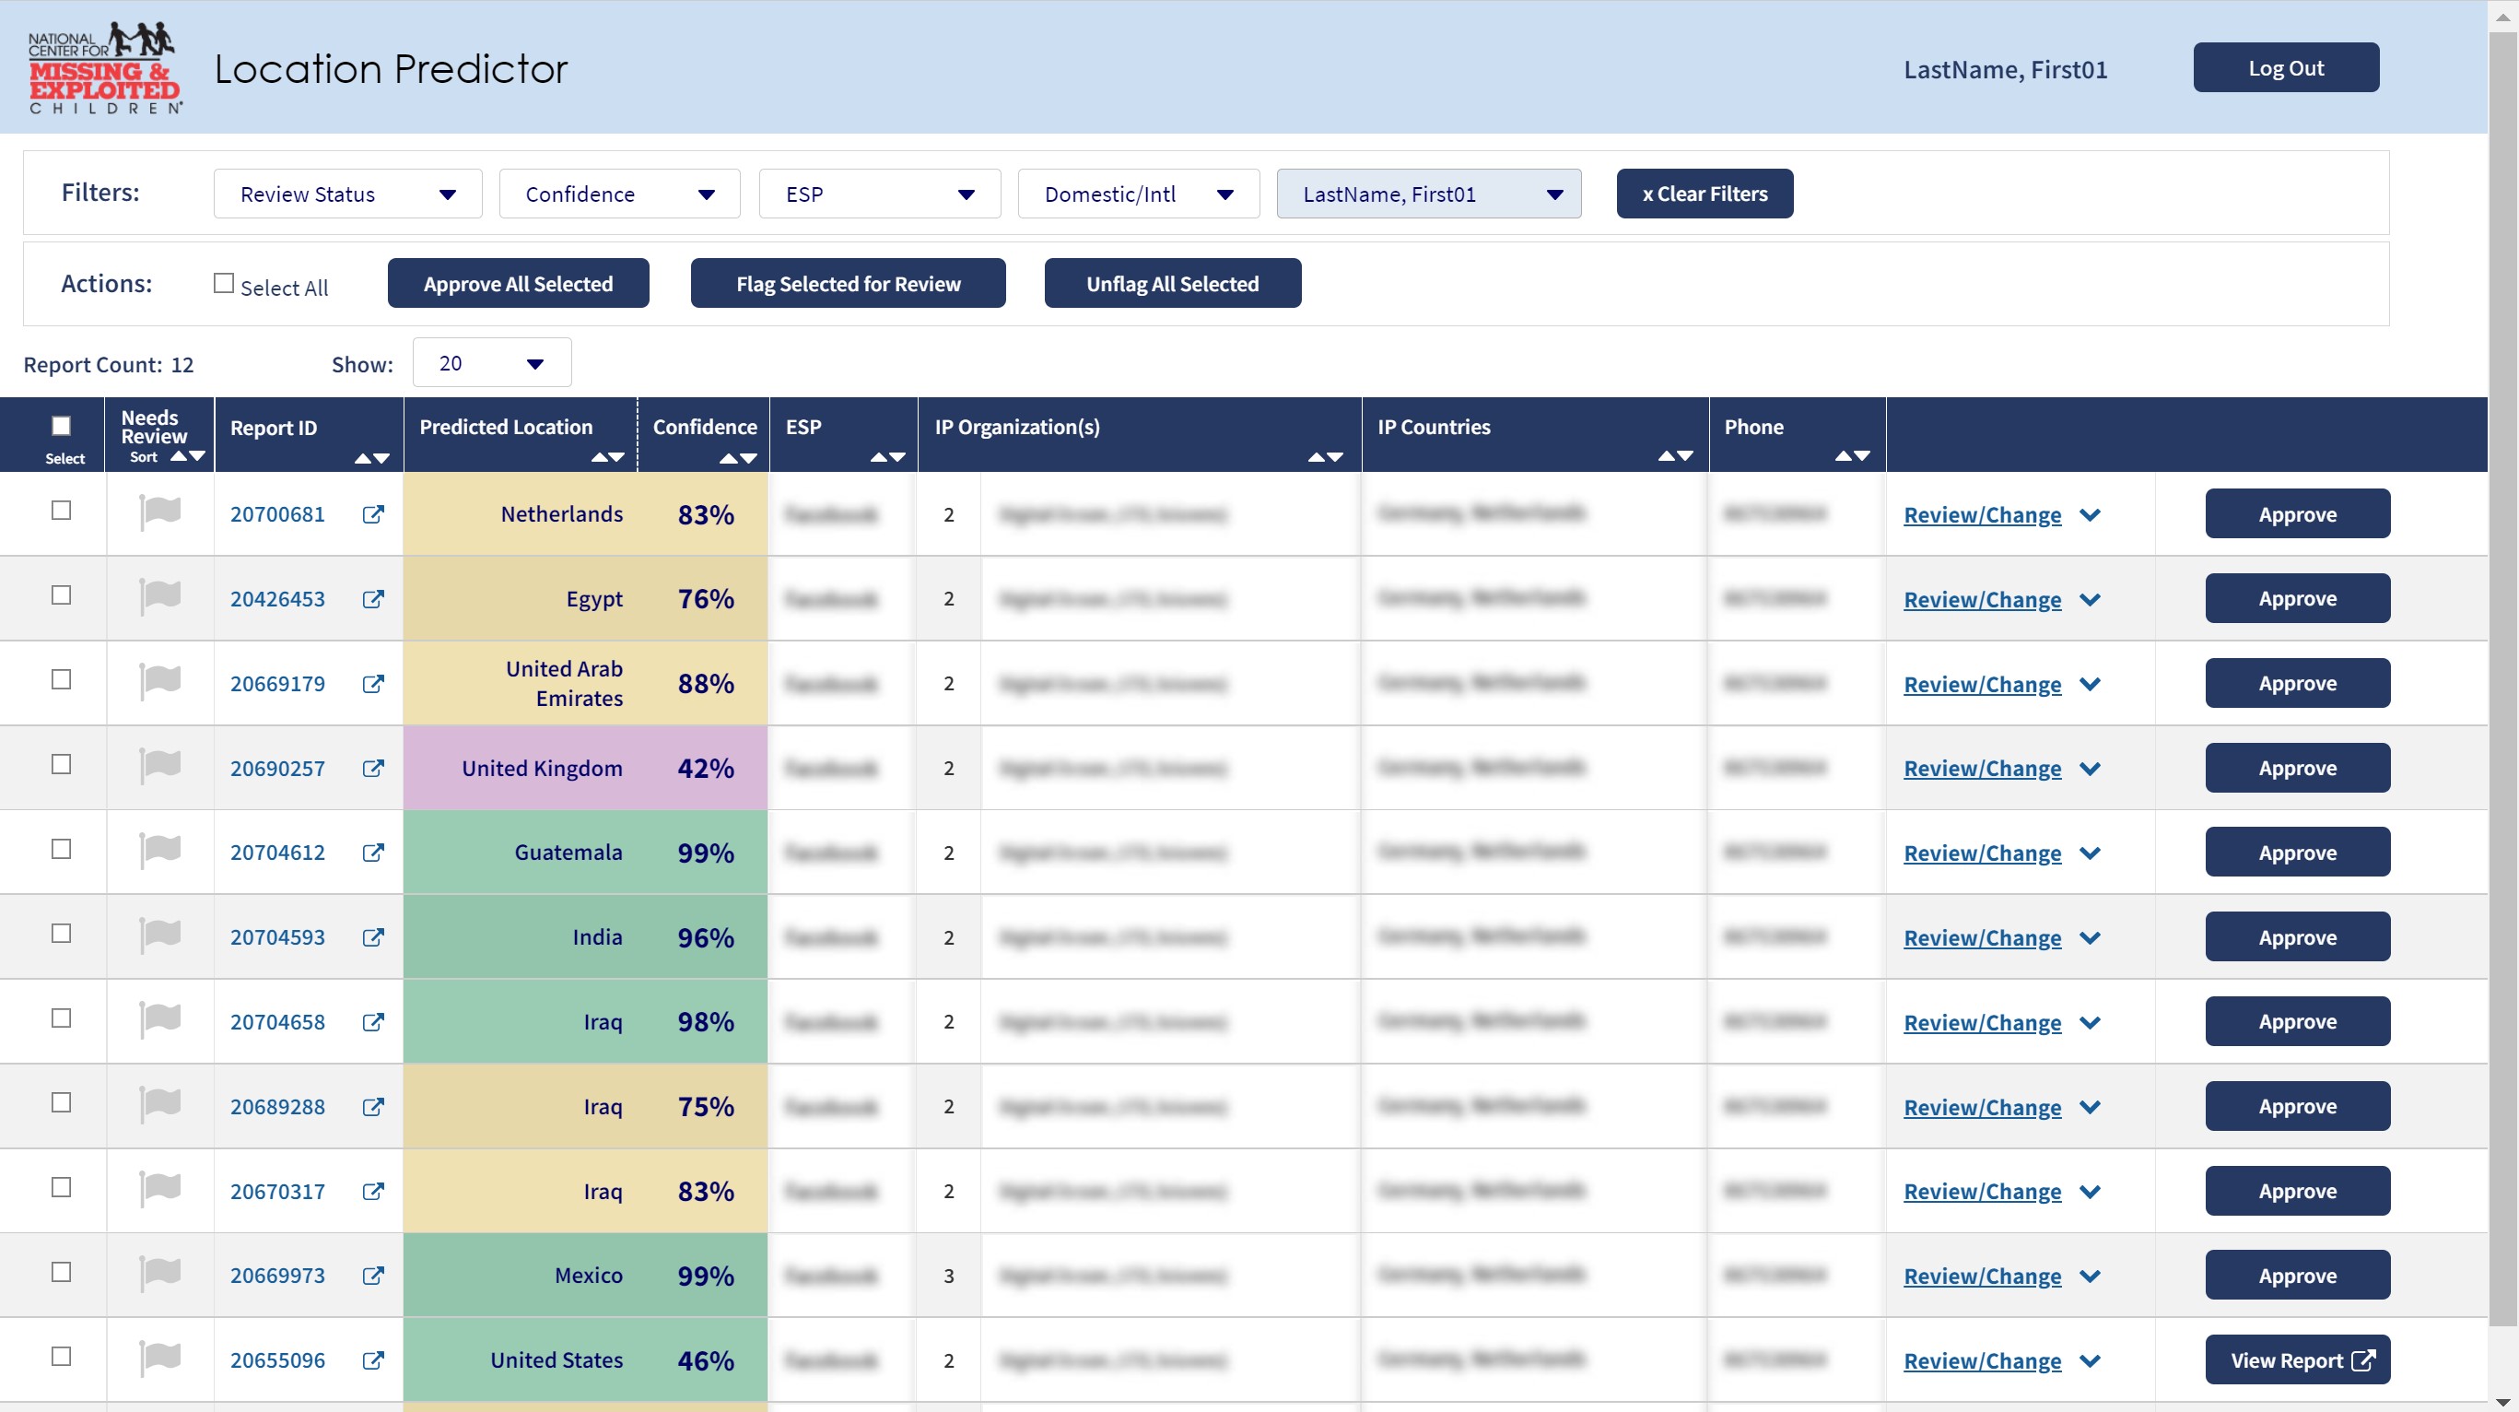
Task: Click the NCMEC logo
Action: (105, 66)
